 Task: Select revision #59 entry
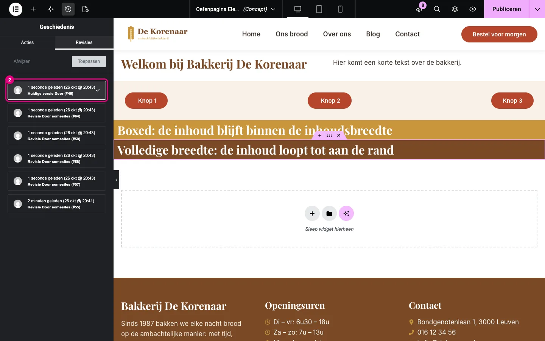(x=57, y=136)
